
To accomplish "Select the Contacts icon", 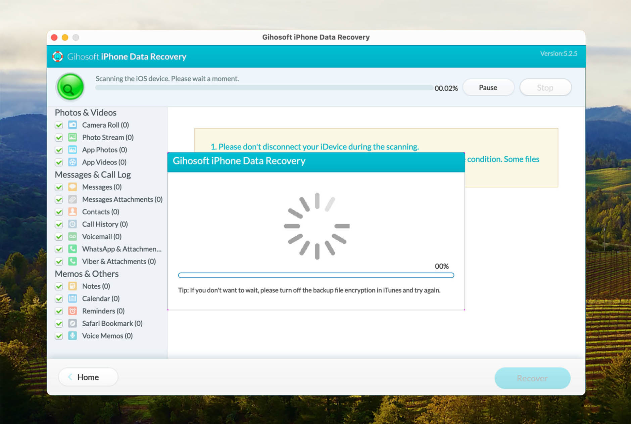I will 72,212.
